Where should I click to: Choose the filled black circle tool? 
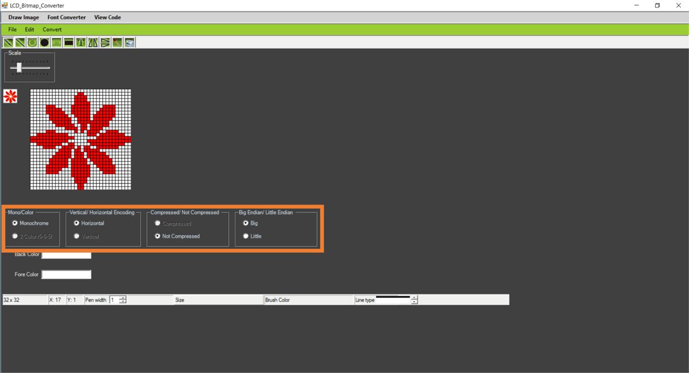(44, 42)
